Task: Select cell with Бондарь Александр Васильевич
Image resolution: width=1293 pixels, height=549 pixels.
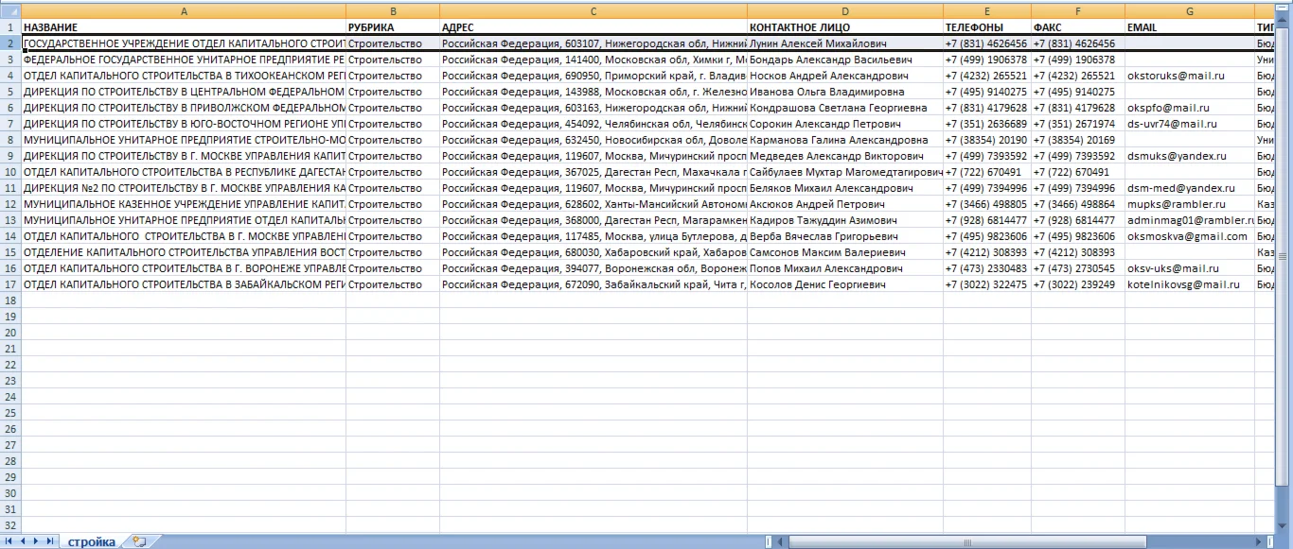Action: click(845, 60)
